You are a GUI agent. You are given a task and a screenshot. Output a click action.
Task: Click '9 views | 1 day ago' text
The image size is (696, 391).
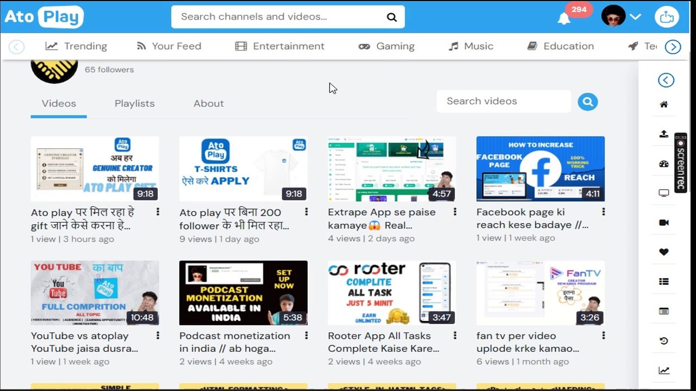point(219,239)
